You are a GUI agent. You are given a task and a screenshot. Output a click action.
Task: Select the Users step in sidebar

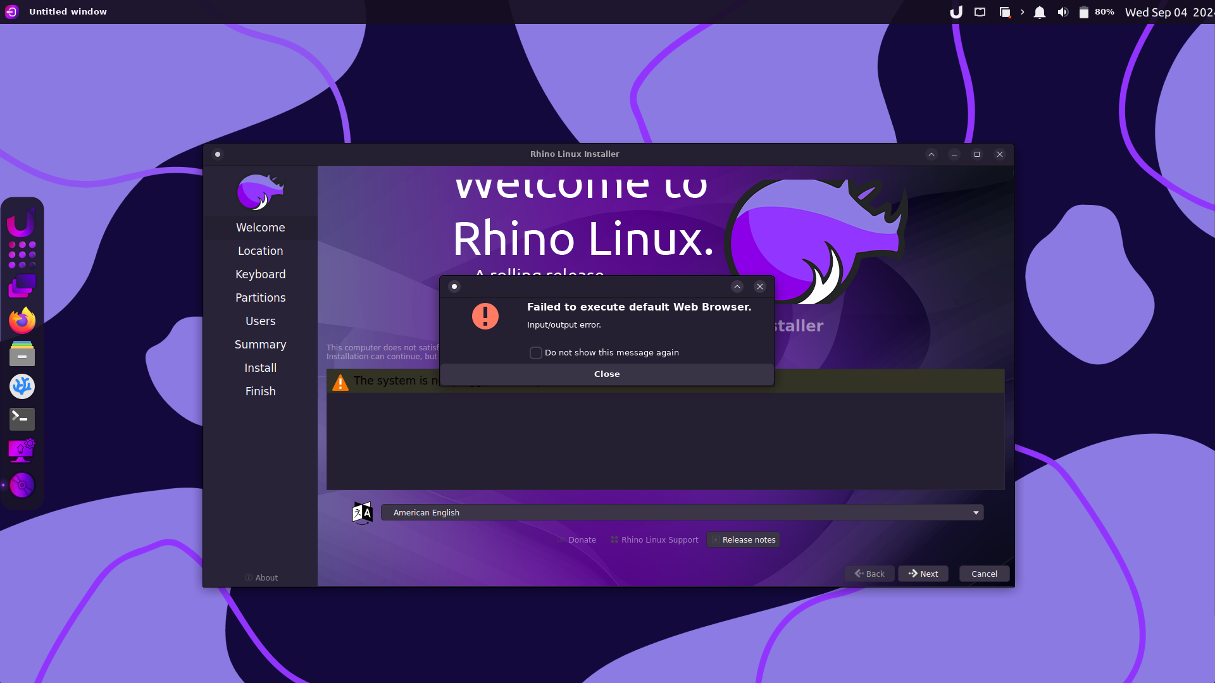point(261,321)
